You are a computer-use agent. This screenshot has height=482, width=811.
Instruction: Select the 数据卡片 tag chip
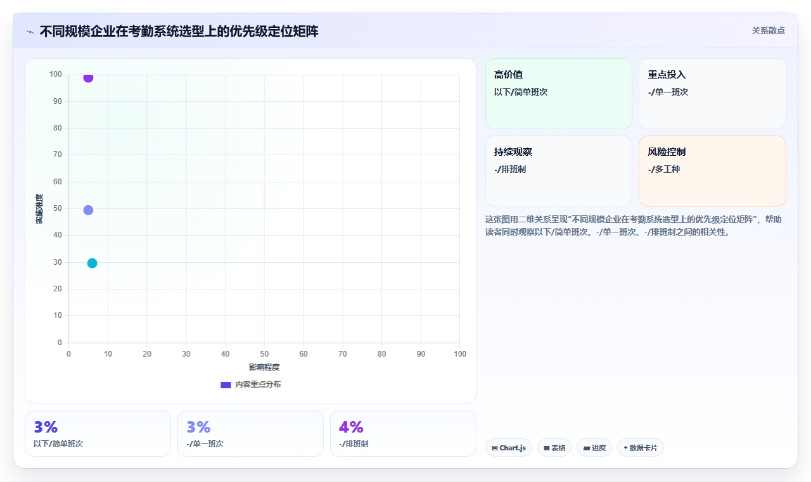[641, 448]
